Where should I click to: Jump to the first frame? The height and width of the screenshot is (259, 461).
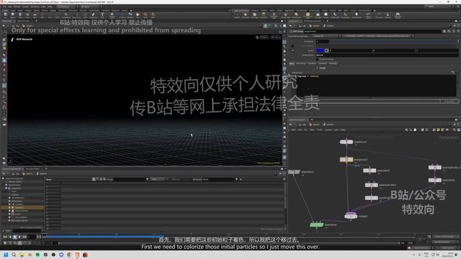(x=6, y=237)
